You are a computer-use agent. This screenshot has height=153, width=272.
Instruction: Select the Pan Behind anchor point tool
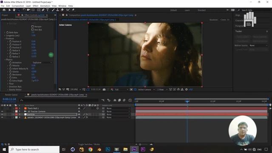click(x=33, y=10)
